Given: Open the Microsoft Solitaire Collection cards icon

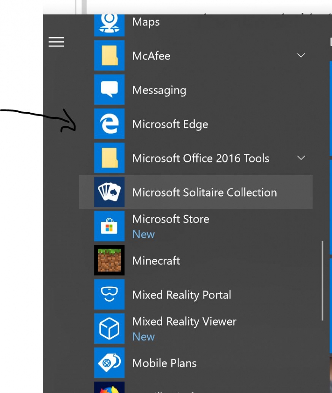Looking at the screenshot, I should point(109,192).
